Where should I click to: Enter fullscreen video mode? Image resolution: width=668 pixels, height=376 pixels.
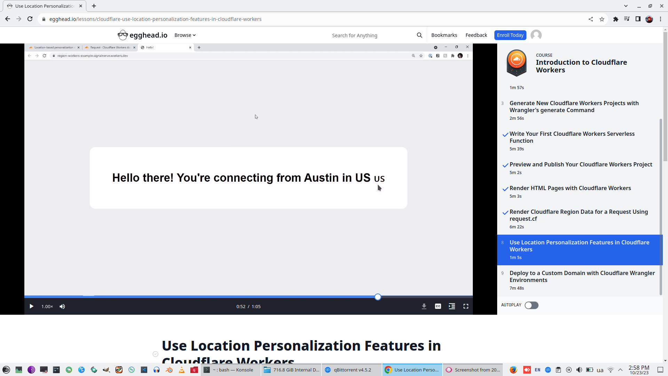466,306
